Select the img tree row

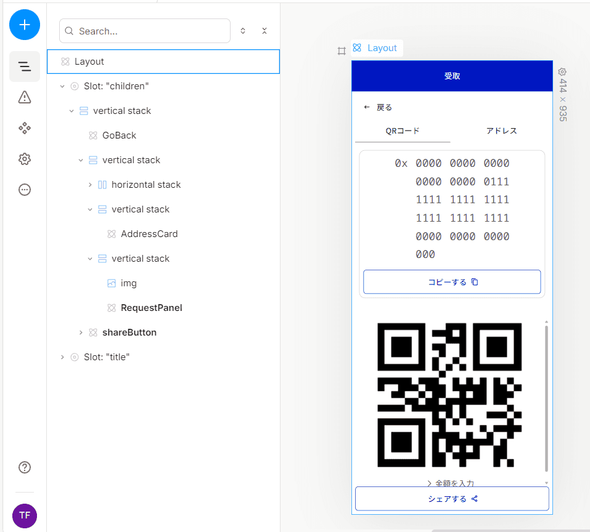pyautogui.click(x=163, y=283)
